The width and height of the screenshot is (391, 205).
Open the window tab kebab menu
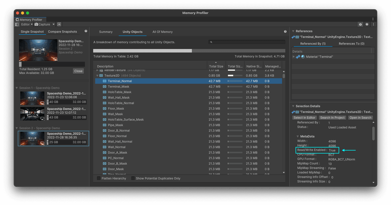(x=373, y=19)
